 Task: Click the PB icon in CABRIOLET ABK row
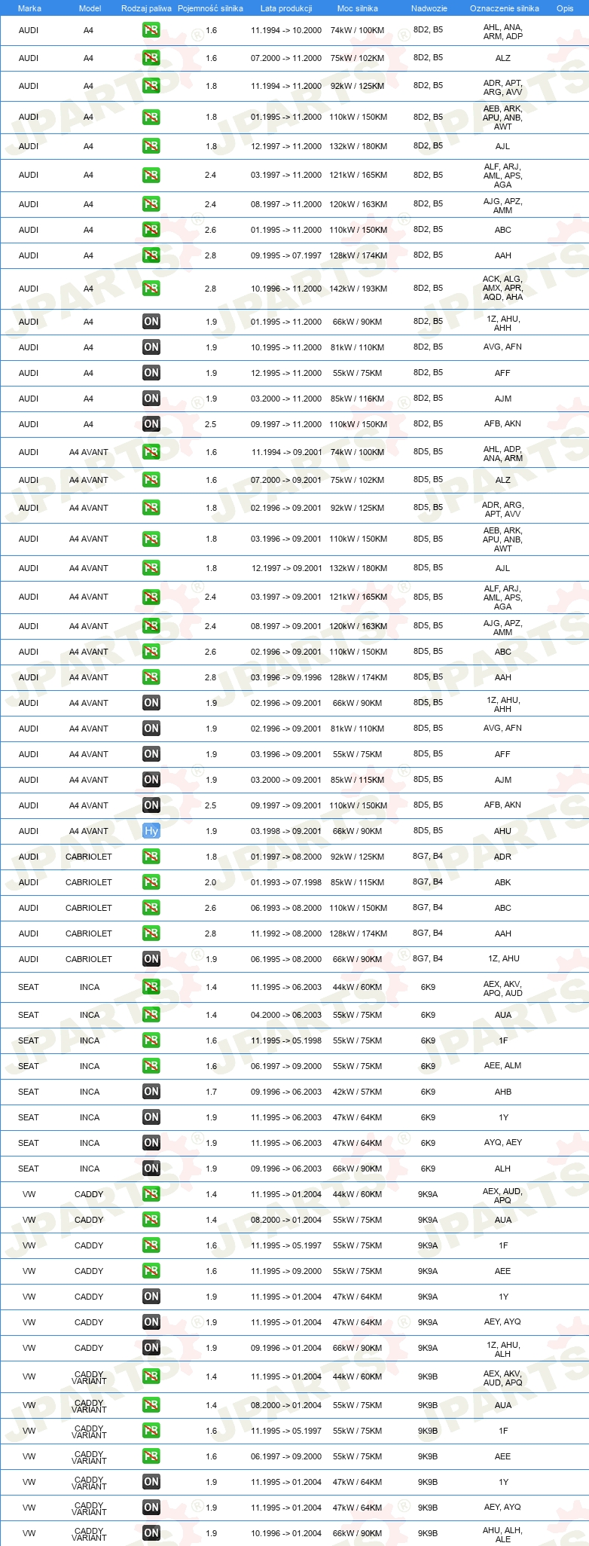pos(151,882)
